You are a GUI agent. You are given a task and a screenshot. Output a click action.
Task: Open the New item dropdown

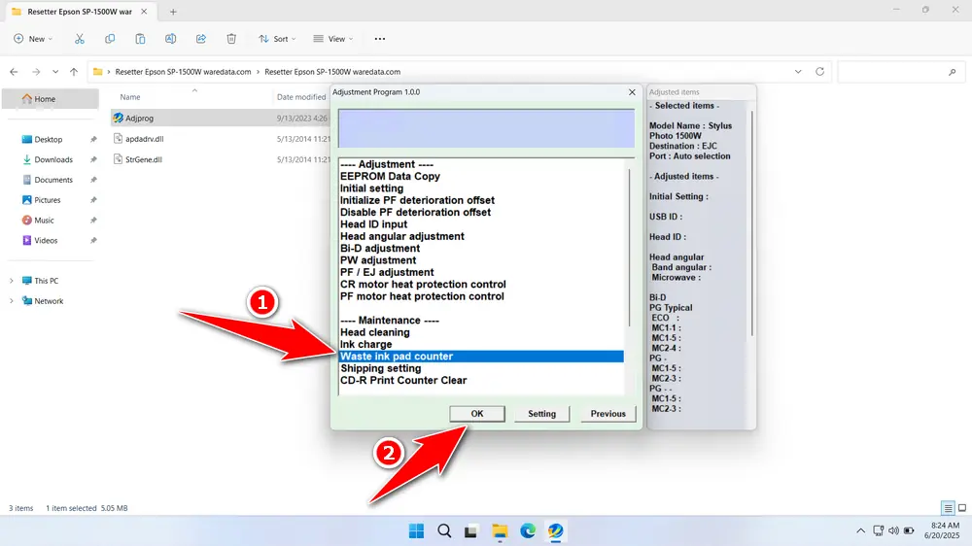pyautogui.click(x=33, y=39)
